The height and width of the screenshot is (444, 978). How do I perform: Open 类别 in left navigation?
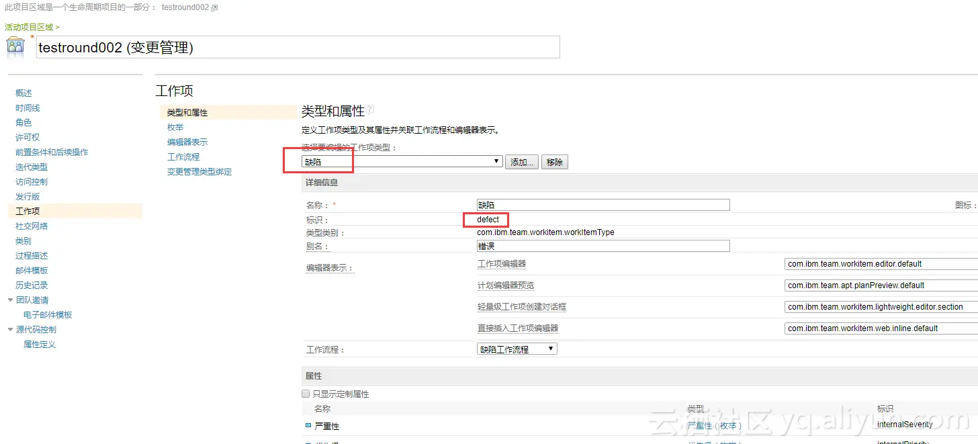point(24,240)
